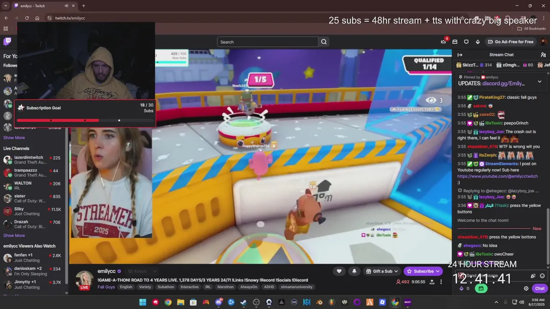Click the emilycc streamer avatar
This screenshot has width=550, height=309.
[85, 279]
